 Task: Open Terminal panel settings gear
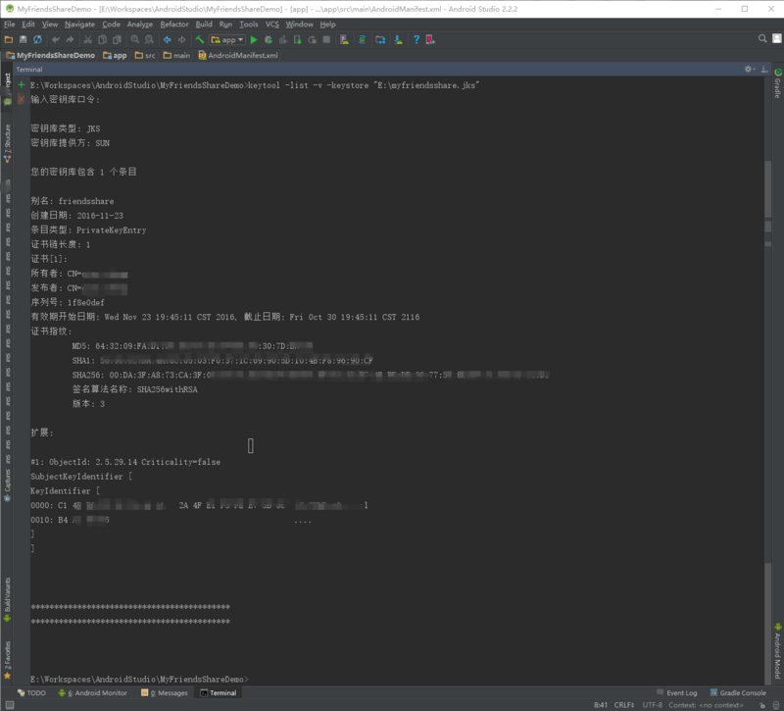click(749, 69)
